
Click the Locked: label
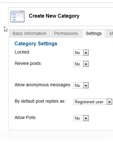coord(23,52)
